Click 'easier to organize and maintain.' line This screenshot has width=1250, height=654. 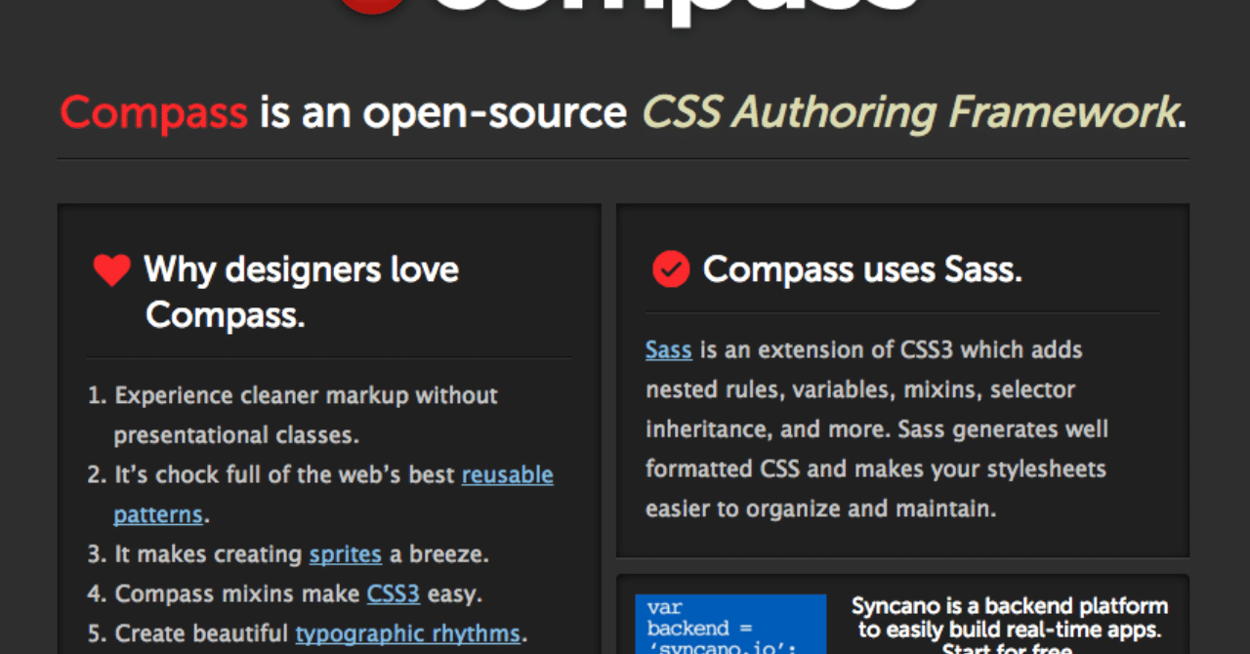pyautogui.click(x=821, y=509)
